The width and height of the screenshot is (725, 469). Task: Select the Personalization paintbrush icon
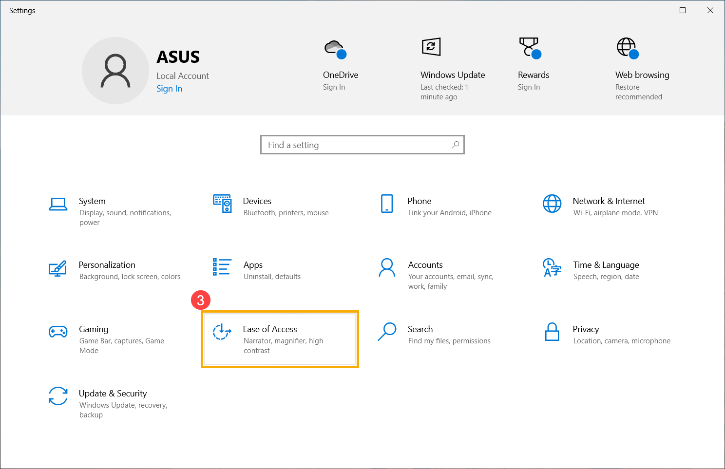coord(57,268)
